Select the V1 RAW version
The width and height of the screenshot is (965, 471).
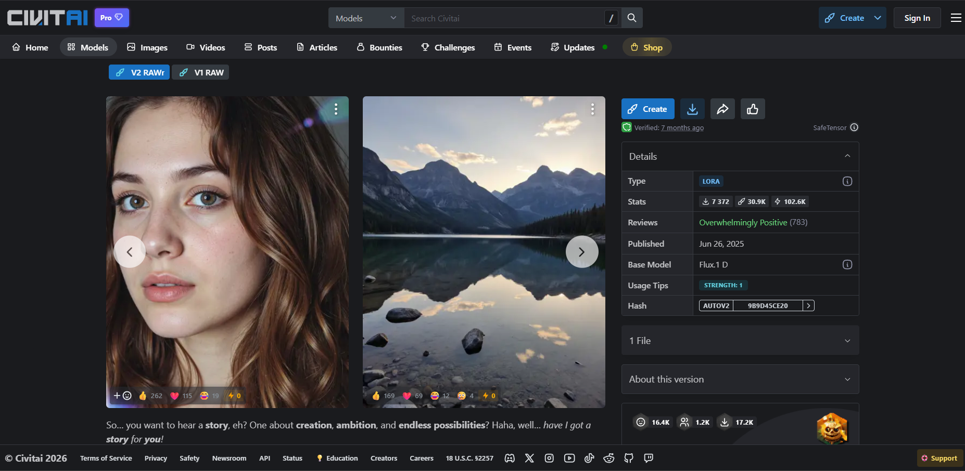[201, 72]
